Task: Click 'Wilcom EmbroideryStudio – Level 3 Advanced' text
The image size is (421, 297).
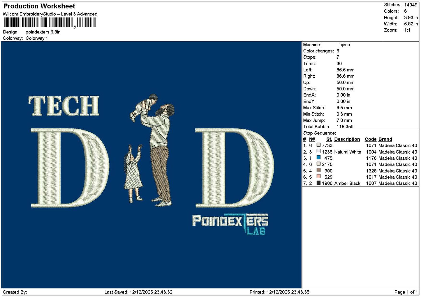Action: tap(50, 14)
